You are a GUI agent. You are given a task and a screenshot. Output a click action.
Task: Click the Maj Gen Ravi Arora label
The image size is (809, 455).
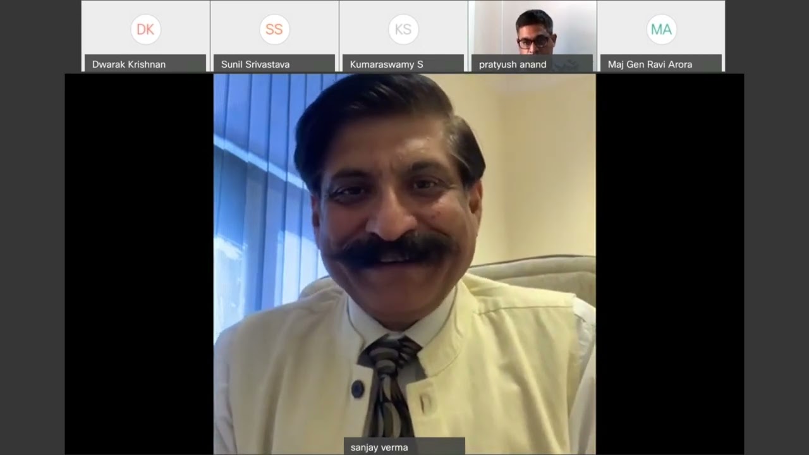[661, 64]
